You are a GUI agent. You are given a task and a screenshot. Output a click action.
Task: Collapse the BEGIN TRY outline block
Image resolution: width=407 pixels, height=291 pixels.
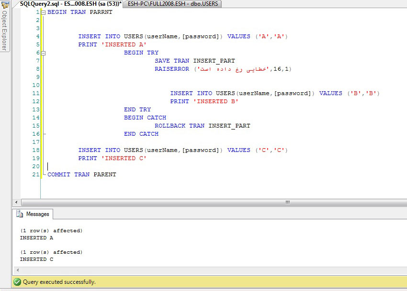coord(43,53)
